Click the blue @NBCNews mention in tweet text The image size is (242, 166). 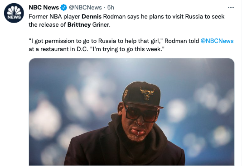click(x=217, y=41)
